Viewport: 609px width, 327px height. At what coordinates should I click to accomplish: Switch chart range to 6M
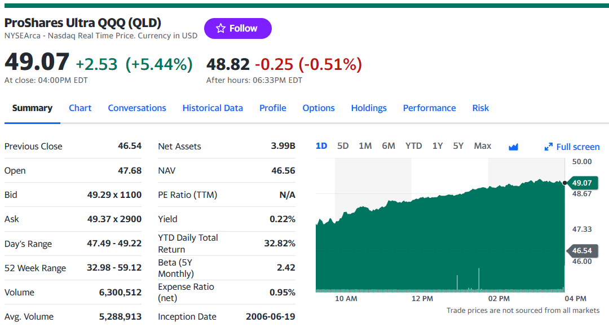coord(389,146)
